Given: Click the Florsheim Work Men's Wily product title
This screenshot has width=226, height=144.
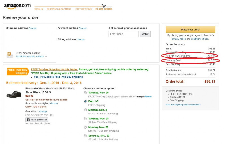Looking at the screenshot, I should point(50,91).
